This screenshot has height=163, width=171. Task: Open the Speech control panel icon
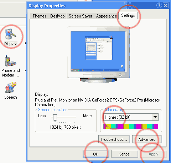pyautogui.click(x=10, y=91)
